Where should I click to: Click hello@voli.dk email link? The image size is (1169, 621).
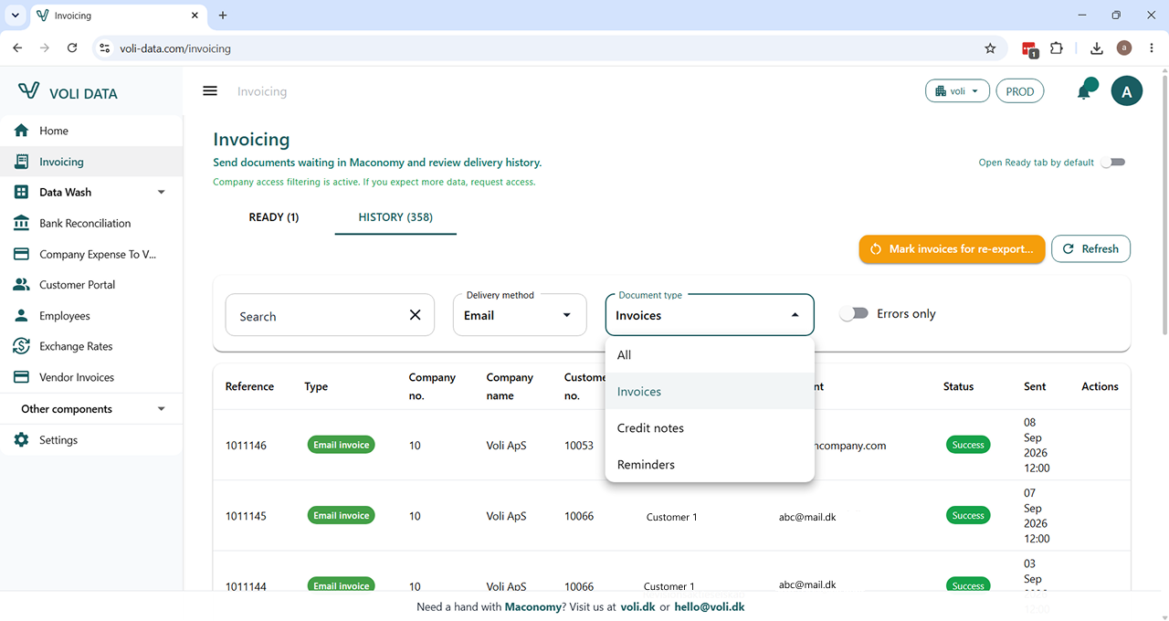click(x=710, y=606)
